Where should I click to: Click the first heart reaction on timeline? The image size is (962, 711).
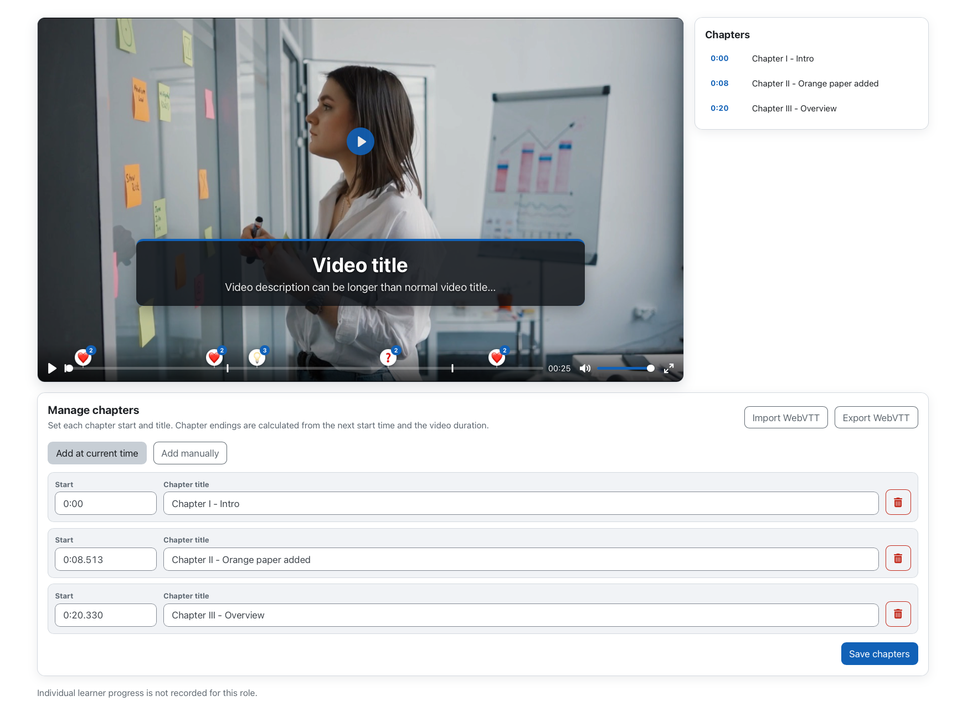(83, 357)
